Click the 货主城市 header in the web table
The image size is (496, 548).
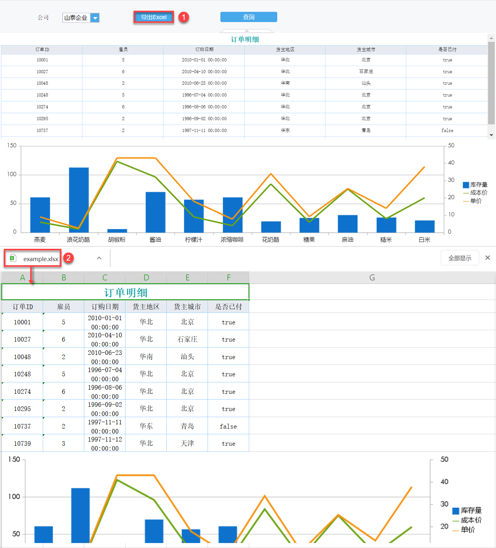tap(366, 50)
